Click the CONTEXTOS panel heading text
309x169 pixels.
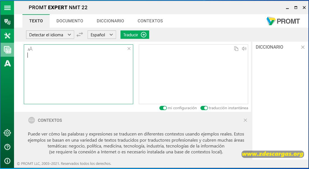50,120
